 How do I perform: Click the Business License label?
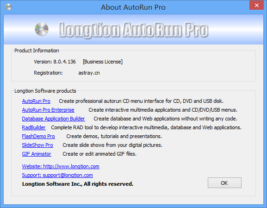pyautogui.click(x=103, y=62)
